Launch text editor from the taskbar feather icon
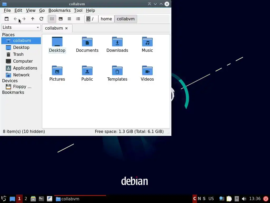Image resolution: width=270 pixels, height=203 pixels. [x=50, y=199]
